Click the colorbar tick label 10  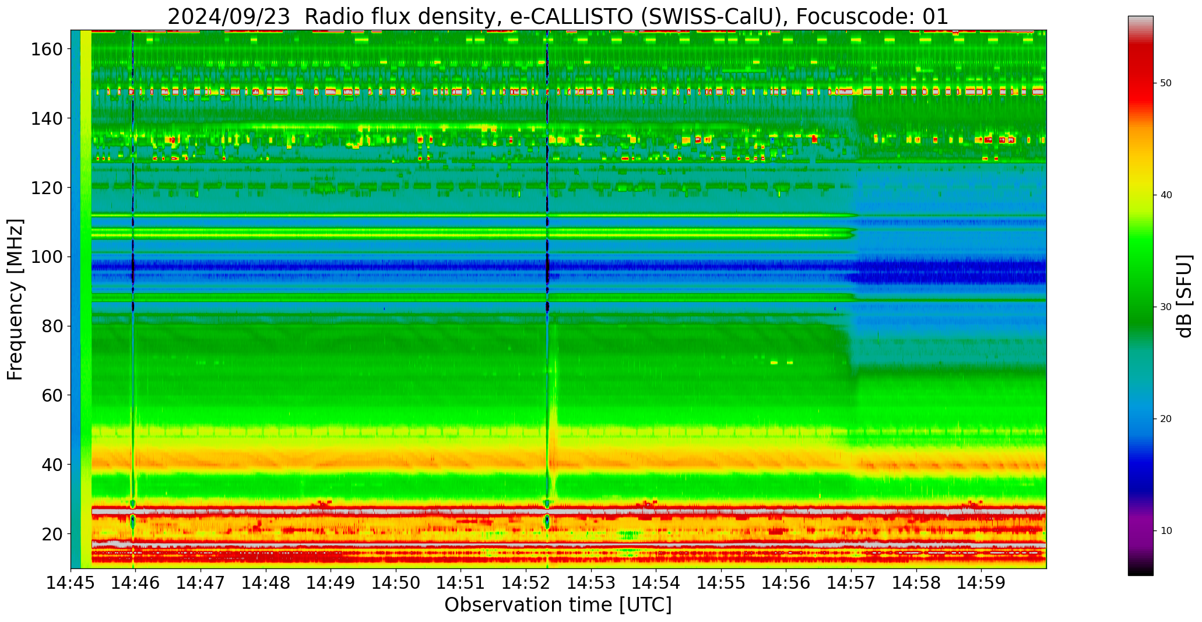tap(1166, 530)
